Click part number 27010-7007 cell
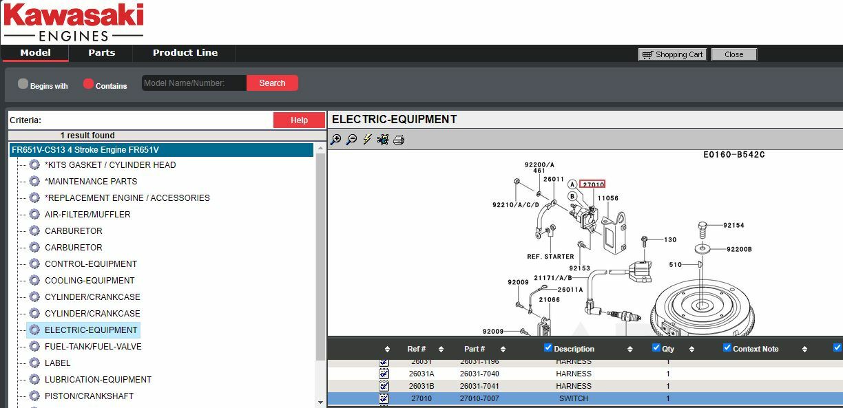 [479, 398]
